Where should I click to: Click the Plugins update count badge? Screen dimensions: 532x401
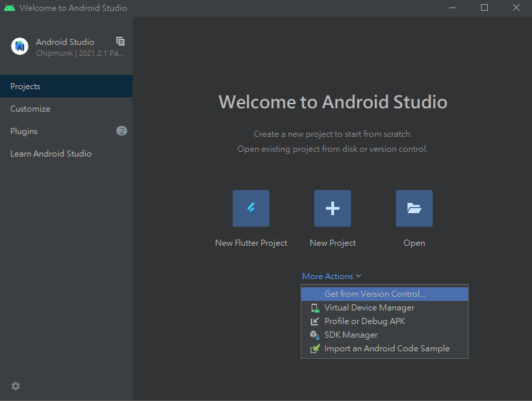tap(122, 131)
